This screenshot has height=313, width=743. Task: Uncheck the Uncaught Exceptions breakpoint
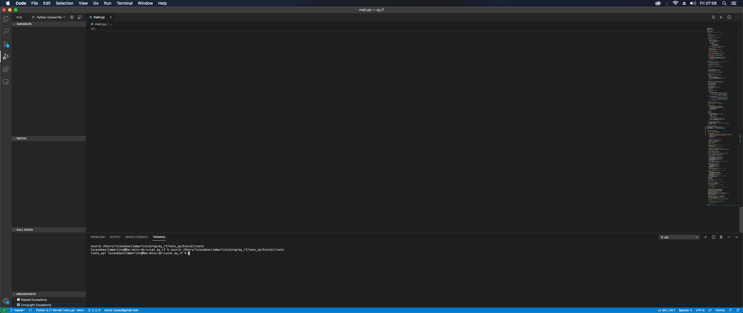click(x=18, y=305)
